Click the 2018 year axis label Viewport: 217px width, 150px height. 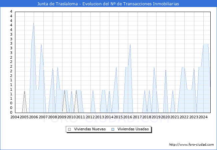click(x=147, y=117)
